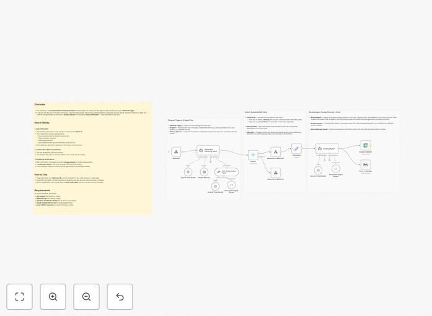Click the How to Use heading
The height and width of the screenshot is (316, 432).
tap(41, 174)
